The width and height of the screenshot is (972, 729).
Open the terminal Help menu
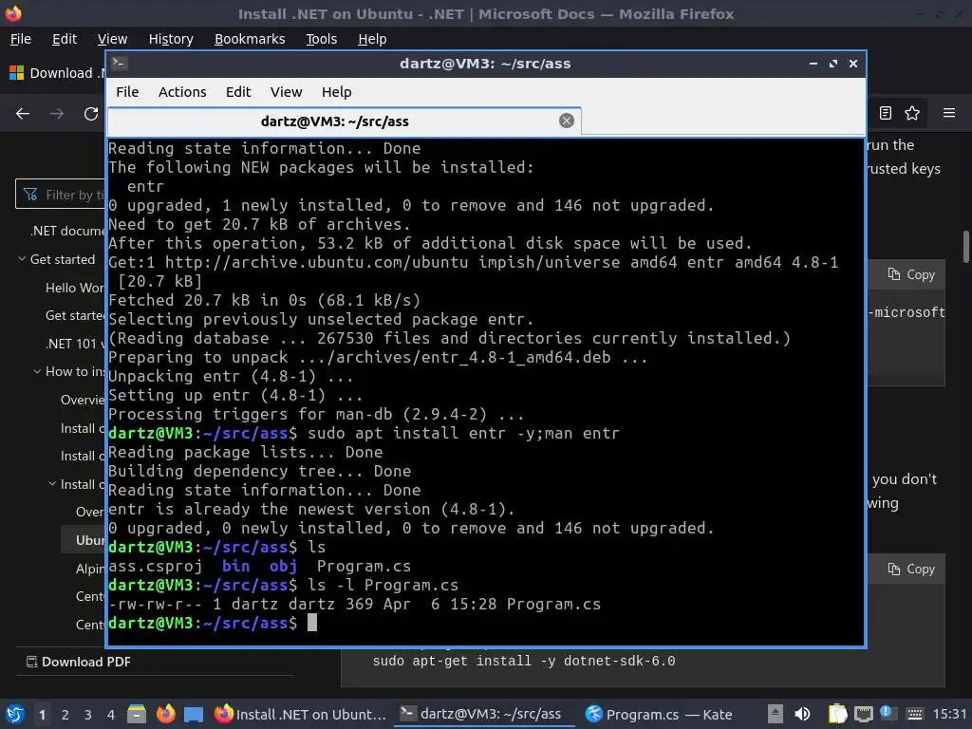337,92
